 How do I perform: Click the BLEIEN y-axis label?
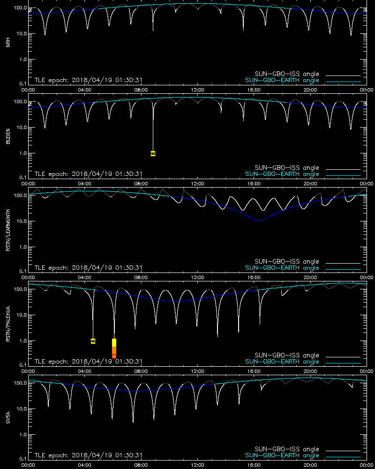coord(8,136)
